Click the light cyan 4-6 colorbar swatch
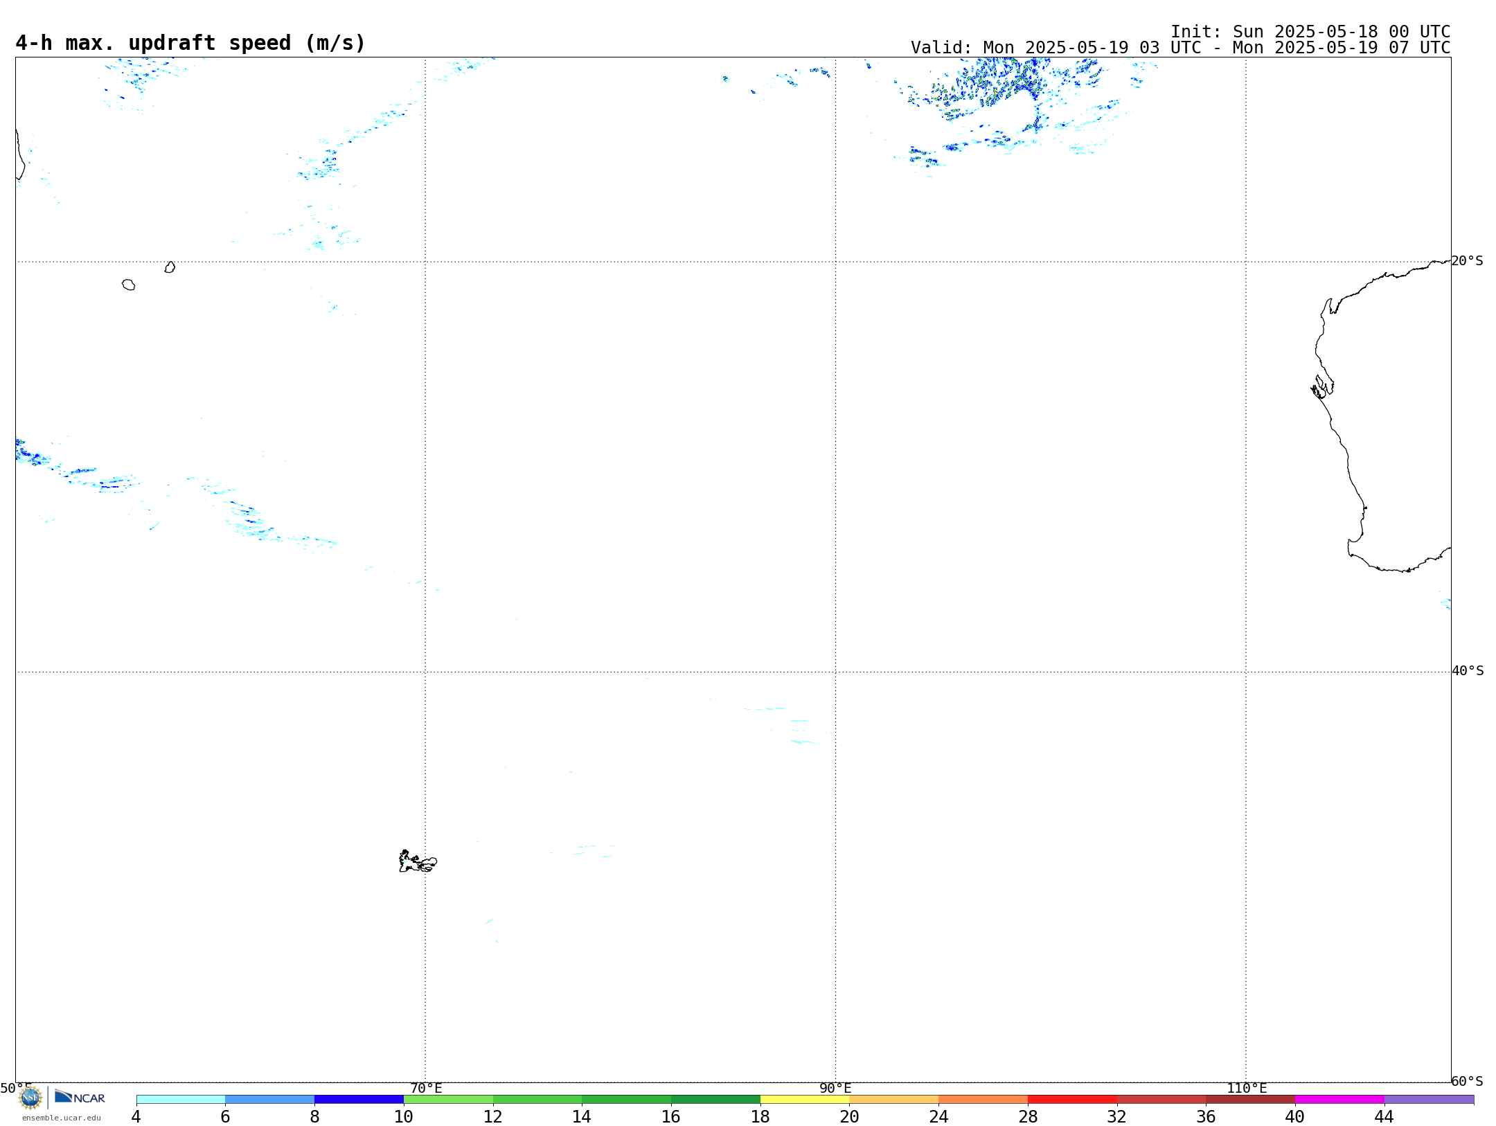1496x1126 pixels. tap(181, 1100)
